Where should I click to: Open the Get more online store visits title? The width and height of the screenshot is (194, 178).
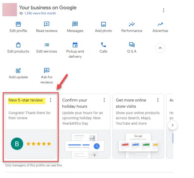(x=131, y=103)
